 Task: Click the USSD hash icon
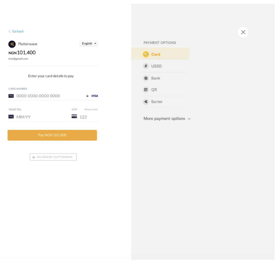146,66
